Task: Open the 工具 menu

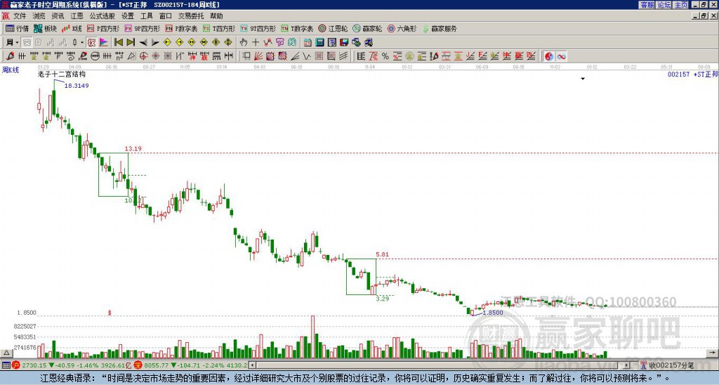Action: click(x=146, y=16)
